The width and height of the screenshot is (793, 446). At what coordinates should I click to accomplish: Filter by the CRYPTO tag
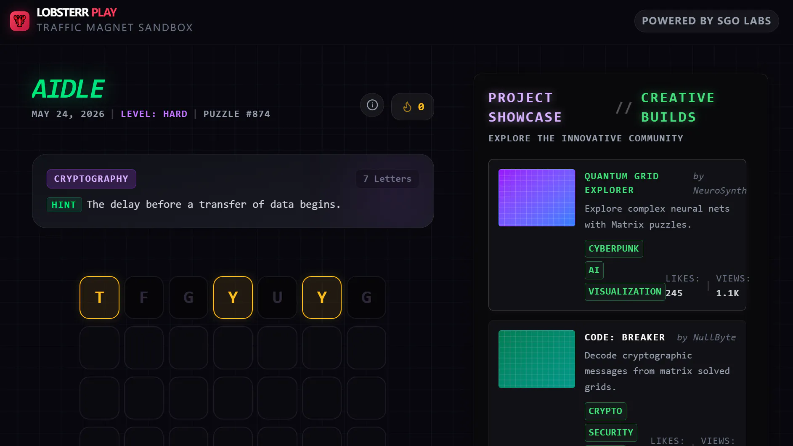605,411
